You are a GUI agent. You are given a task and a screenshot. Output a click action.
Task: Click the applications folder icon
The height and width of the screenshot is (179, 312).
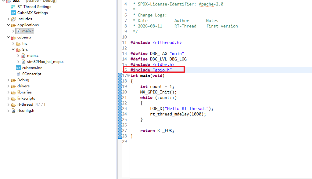[13, 25]
